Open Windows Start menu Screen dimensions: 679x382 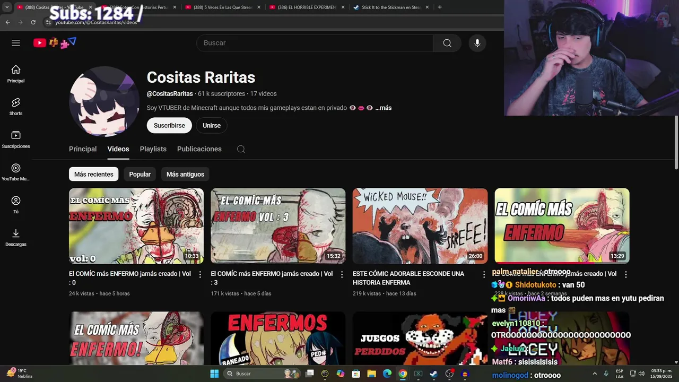(214, 374)
